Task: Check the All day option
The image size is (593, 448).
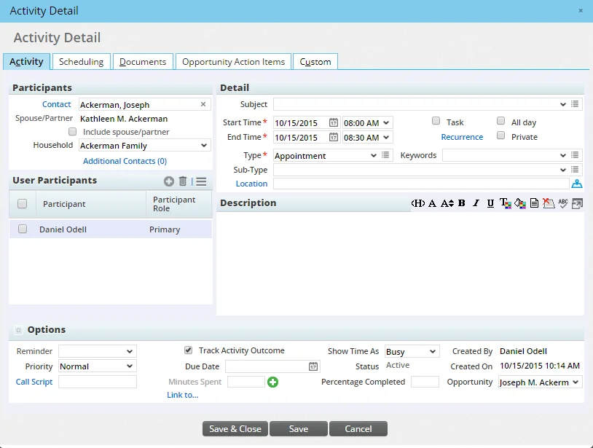Action: 501,122
